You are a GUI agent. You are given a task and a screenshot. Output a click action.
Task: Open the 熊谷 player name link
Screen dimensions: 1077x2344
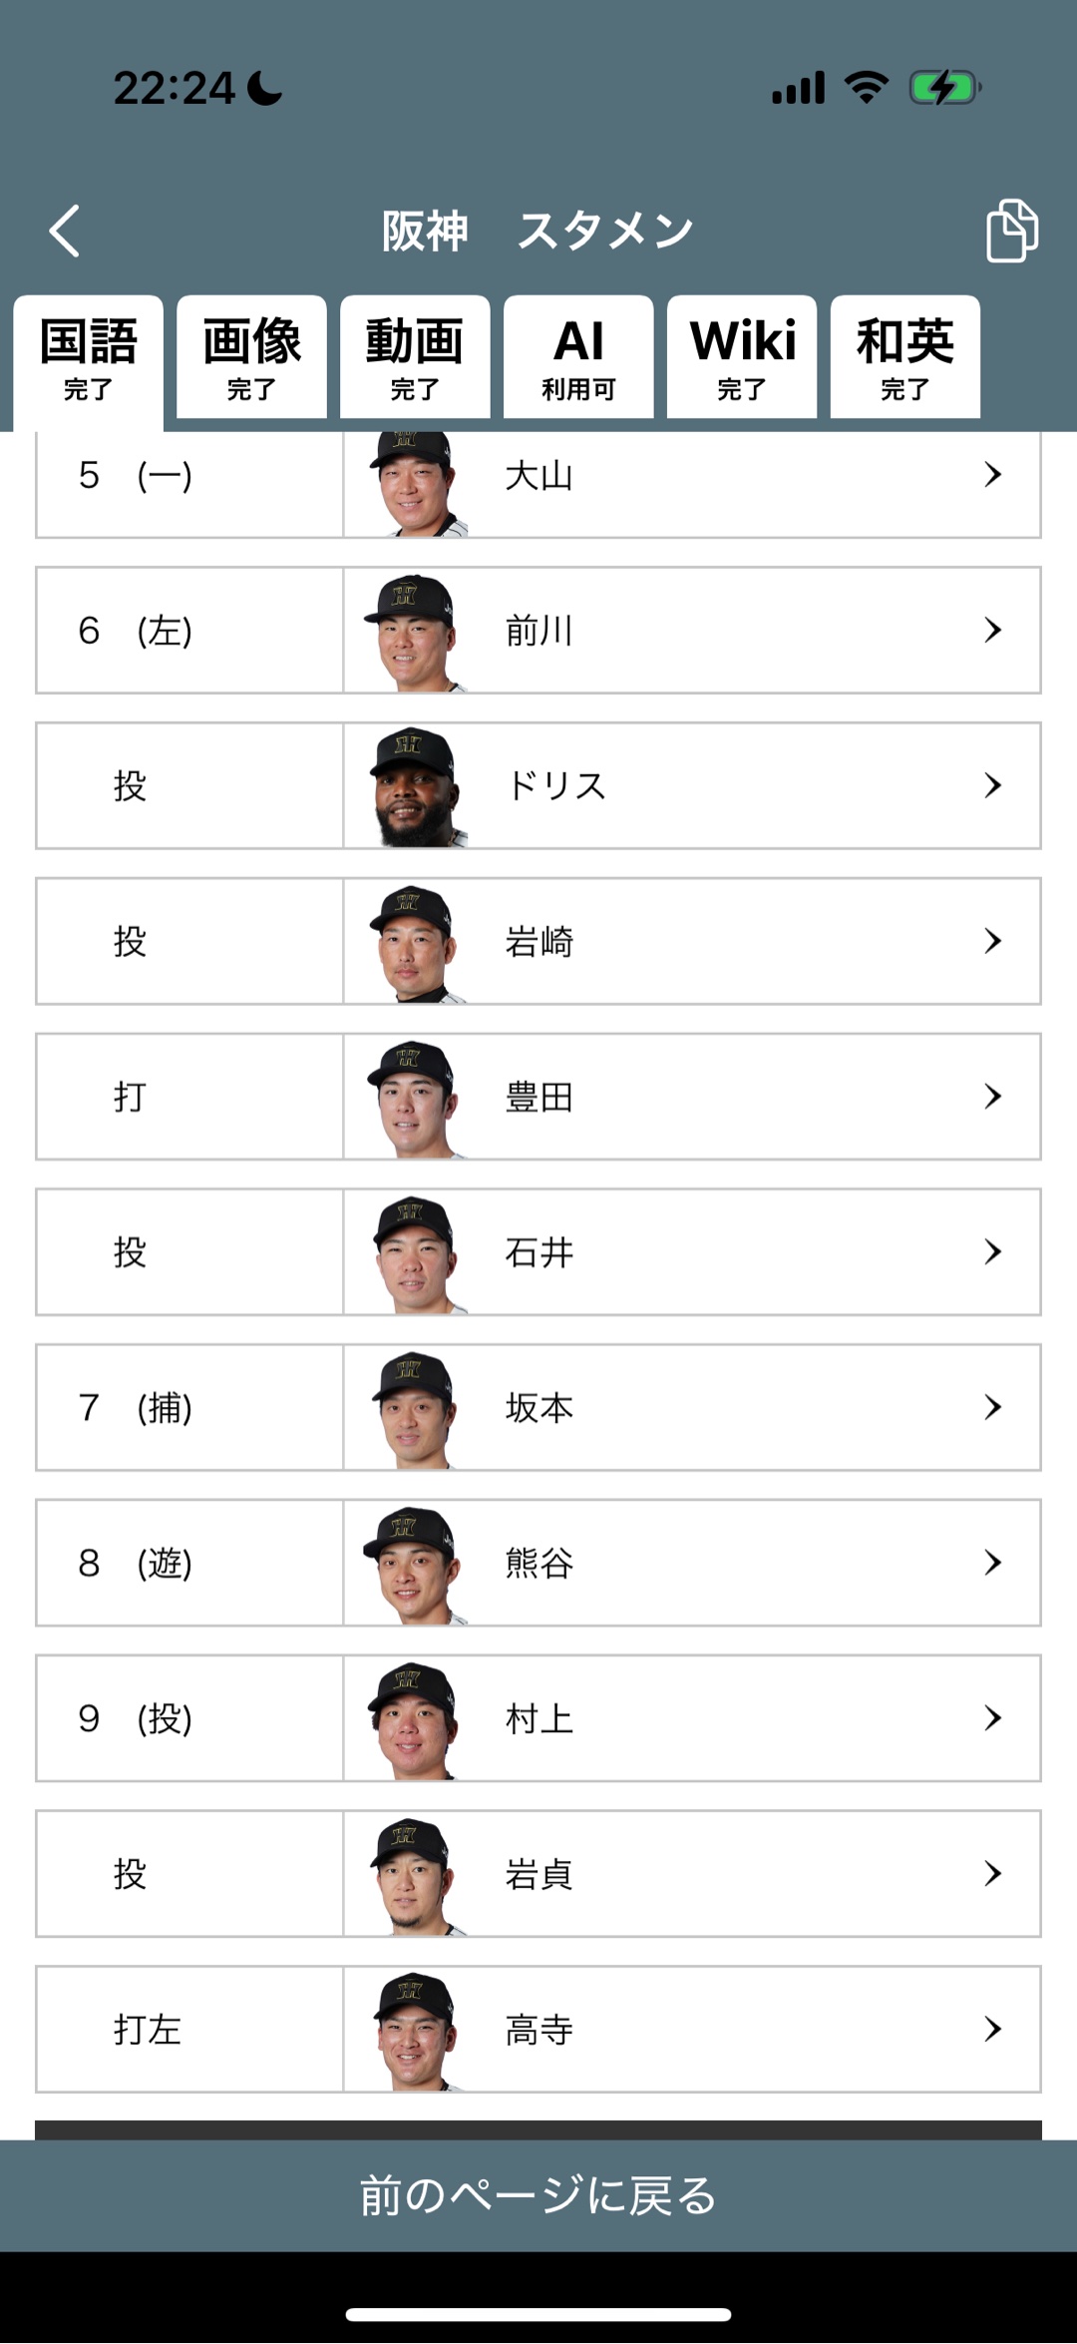click(539, 1564)
